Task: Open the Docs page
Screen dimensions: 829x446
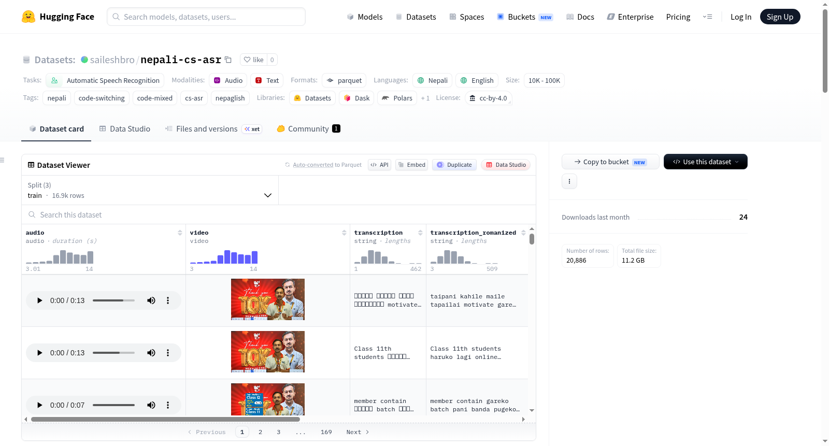Action: (x=580, y=17)
